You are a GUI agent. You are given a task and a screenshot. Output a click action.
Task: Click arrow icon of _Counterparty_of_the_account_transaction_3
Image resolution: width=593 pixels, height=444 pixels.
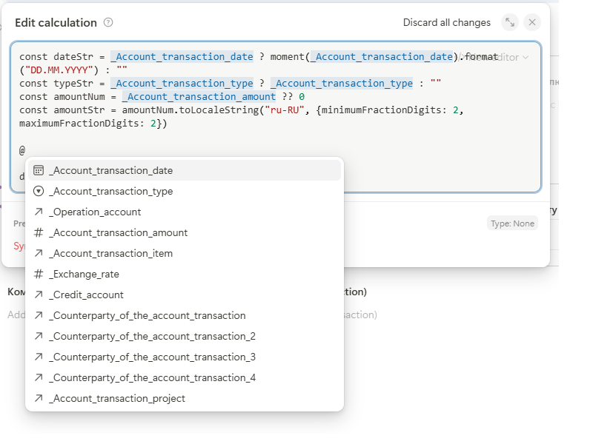39,357
